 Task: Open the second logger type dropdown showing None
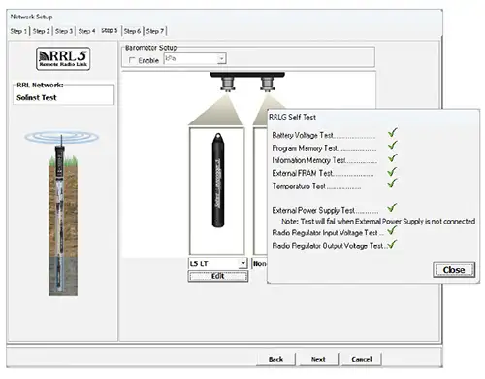[260, 263]
